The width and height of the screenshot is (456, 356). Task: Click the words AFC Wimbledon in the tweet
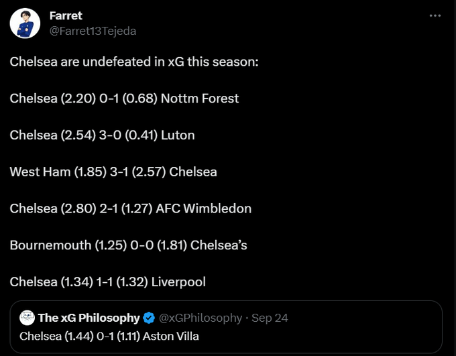click(x=204, y=209)
